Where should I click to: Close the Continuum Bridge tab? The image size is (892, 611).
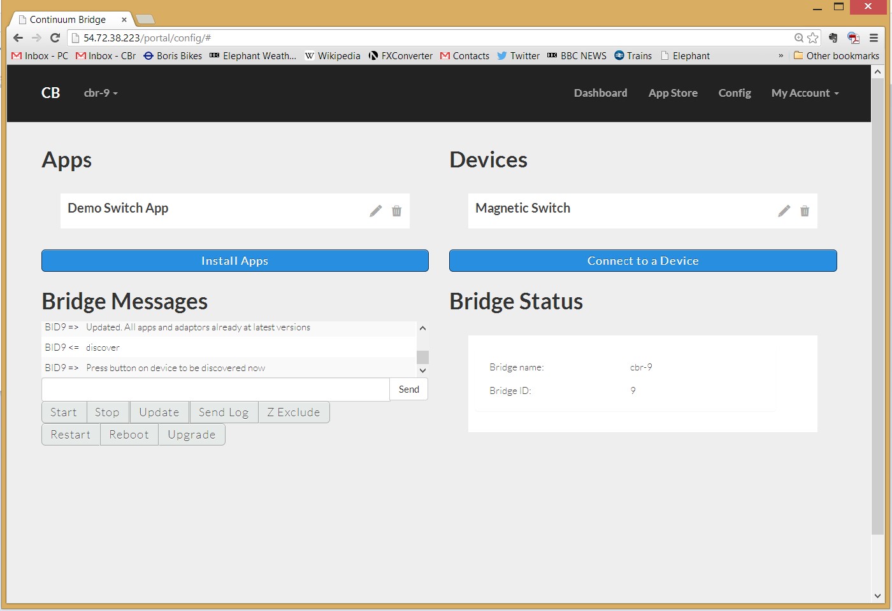(124, 20)
